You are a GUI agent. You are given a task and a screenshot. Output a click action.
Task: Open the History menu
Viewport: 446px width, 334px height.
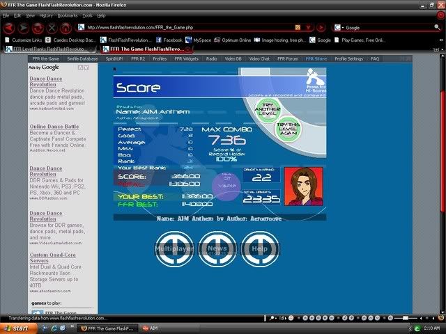(x=46, y=15)
